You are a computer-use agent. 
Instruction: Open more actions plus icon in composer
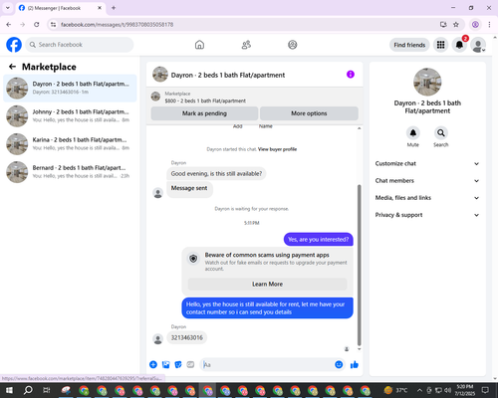pyautogui.click(x=153, y=365)
